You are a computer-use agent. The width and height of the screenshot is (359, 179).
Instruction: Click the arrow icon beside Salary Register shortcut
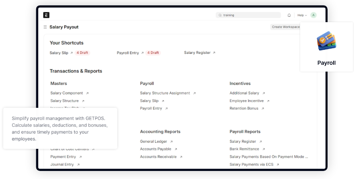214,53
